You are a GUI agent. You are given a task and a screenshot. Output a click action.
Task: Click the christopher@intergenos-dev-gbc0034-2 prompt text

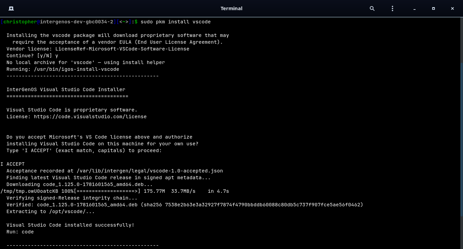pos(58,22)
